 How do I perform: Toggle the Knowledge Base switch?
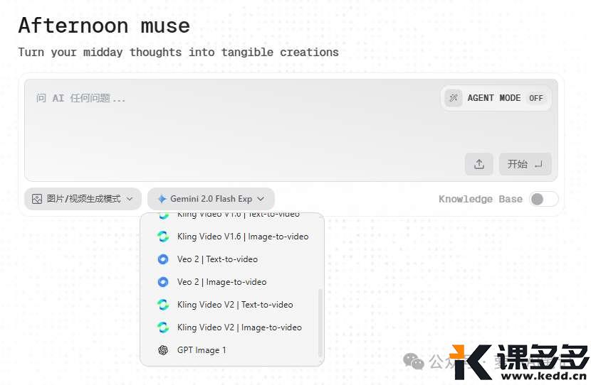point(543,199)
